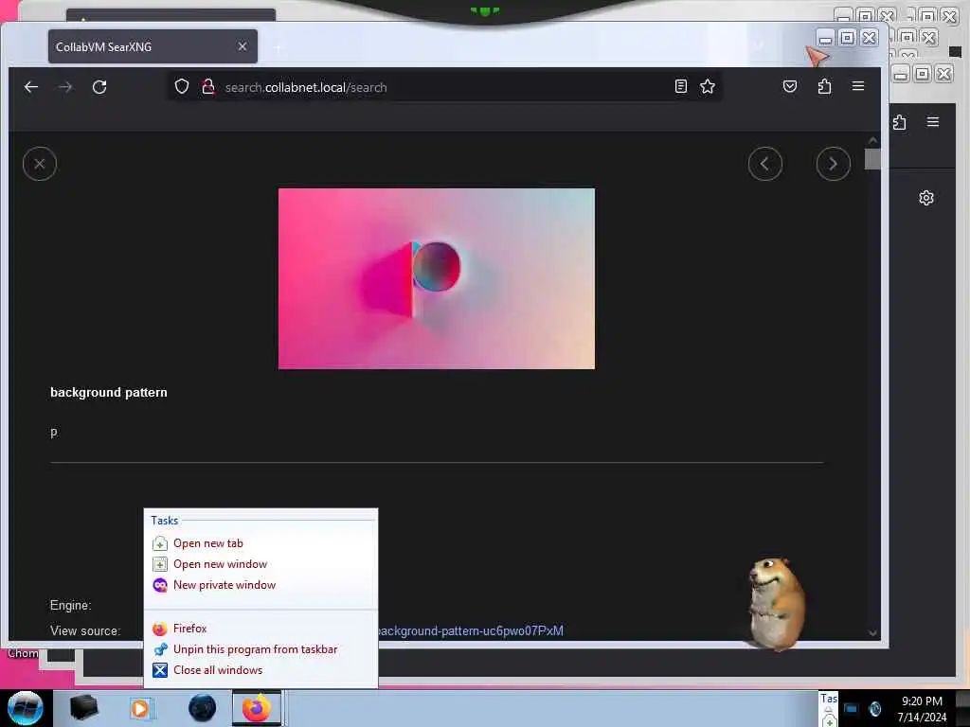This screenshot has height=727, width=970.
Task: Open the dark globe taskbar icon
Action: (203, 708)
